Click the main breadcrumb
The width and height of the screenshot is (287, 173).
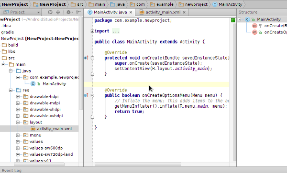[x=97, y=4]
